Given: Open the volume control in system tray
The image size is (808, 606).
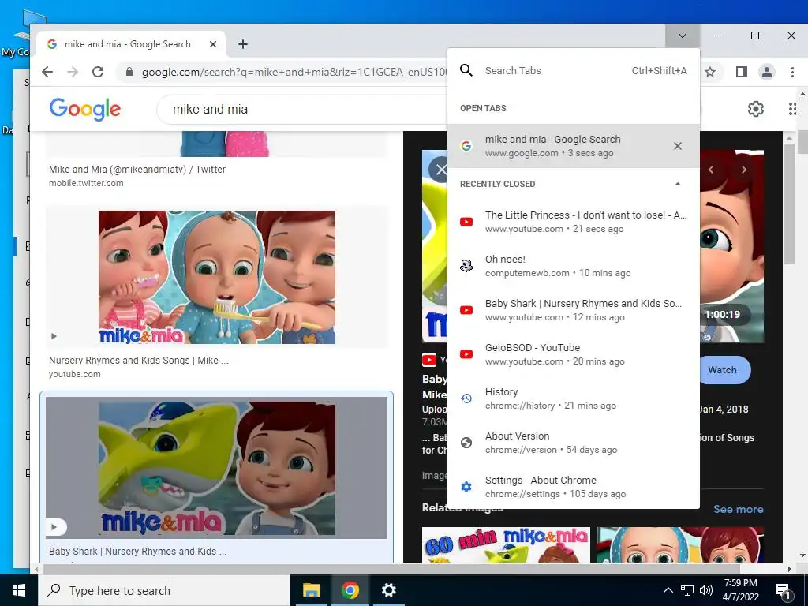Looking at the screenshot, I should (x=706, y=590).
